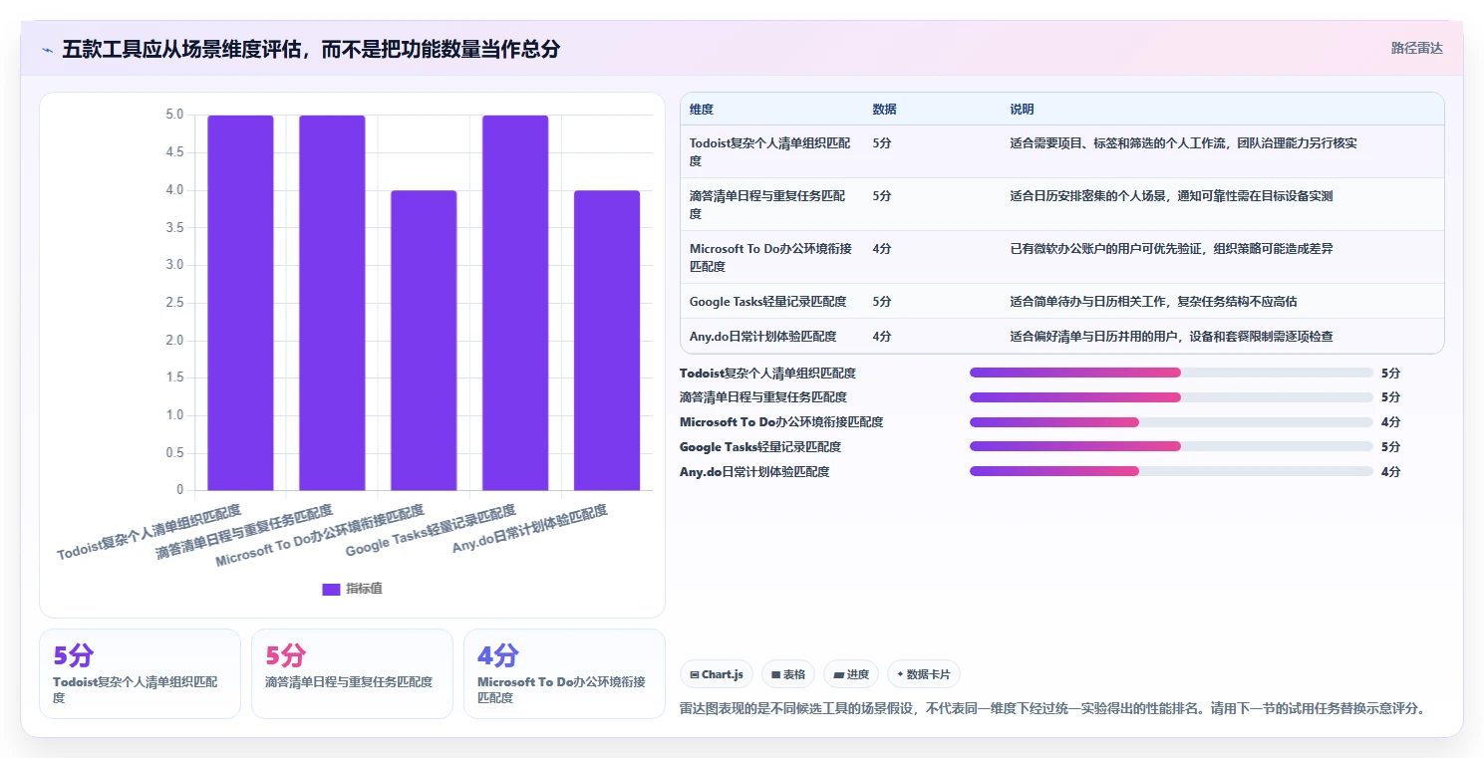The image size is (1484, 758).
Task: Click the 说明 column header
Action: click(1022, 110)
